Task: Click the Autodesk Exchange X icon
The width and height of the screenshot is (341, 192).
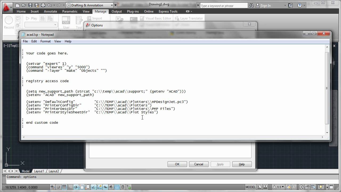Action: click(290, 5)
